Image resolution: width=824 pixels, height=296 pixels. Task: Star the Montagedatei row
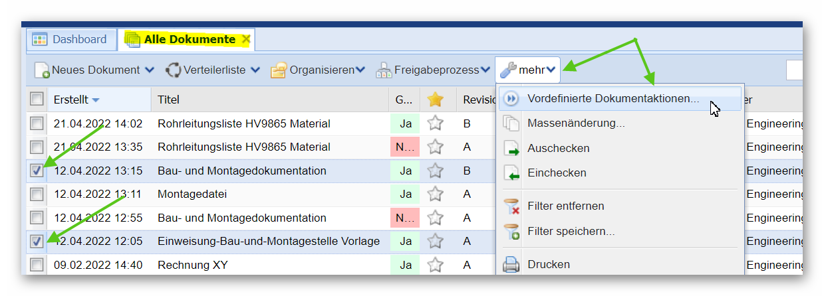click(x=436, y=193)
